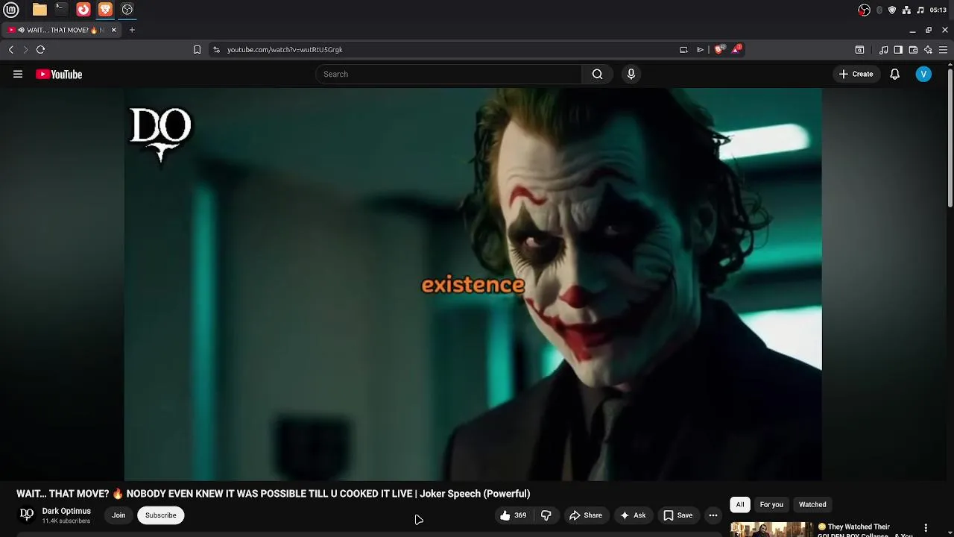Select the All filter chip

click(x=740, y=505)
